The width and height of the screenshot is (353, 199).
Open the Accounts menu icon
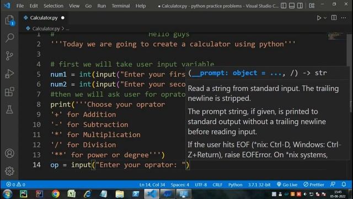(x=9, y=154)
